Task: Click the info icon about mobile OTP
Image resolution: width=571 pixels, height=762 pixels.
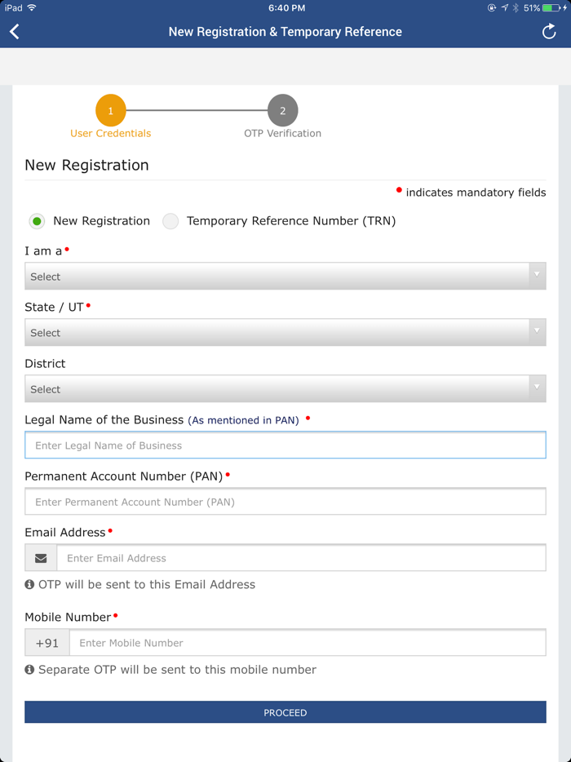Action: coord(29,670)
